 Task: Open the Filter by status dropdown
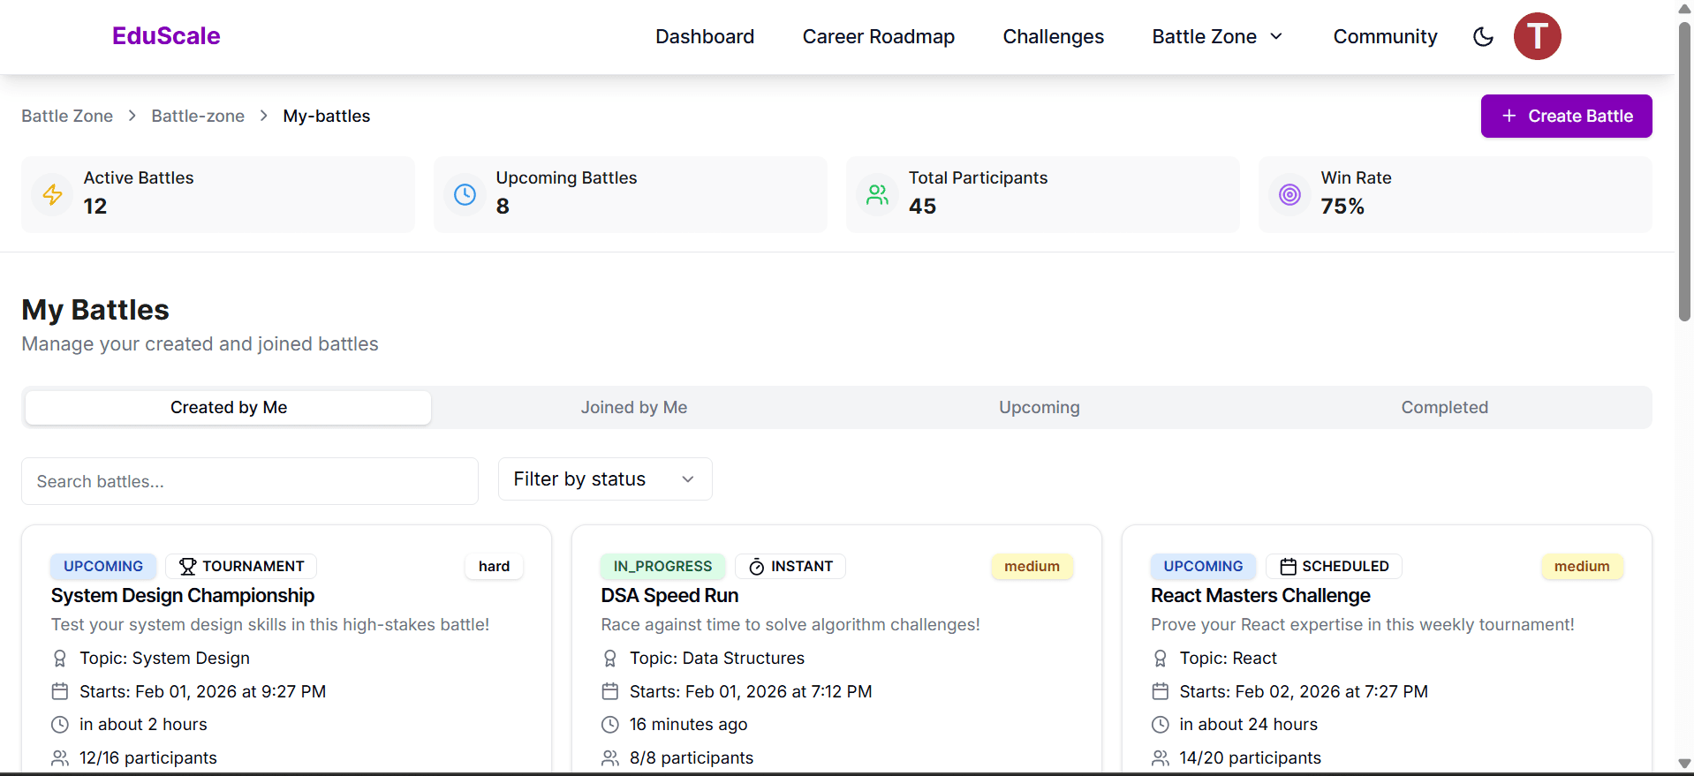tap(605, 479)
